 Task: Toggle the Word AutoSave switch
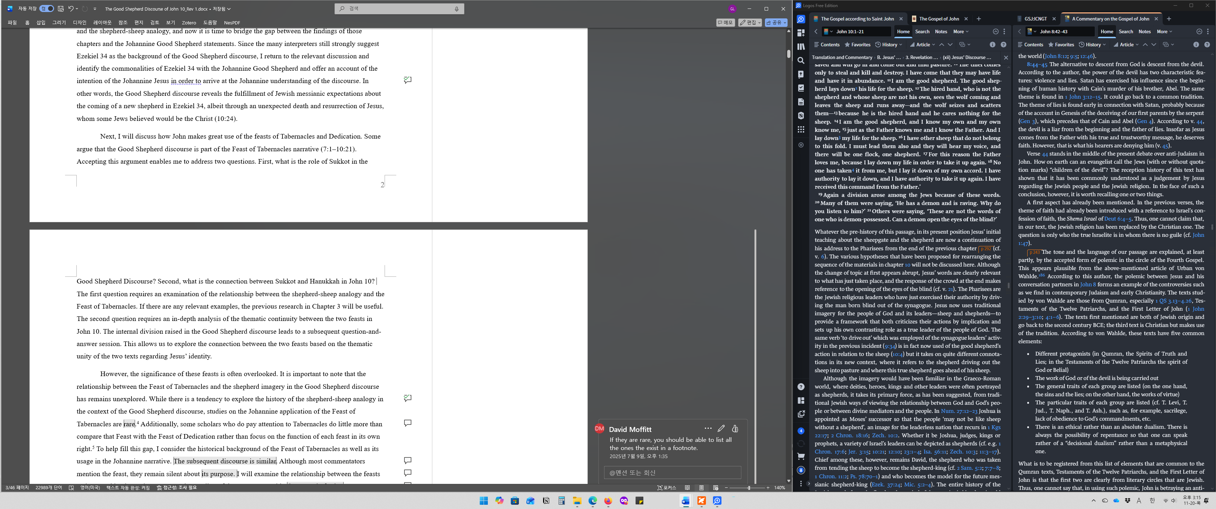click(x=47, y=8)
